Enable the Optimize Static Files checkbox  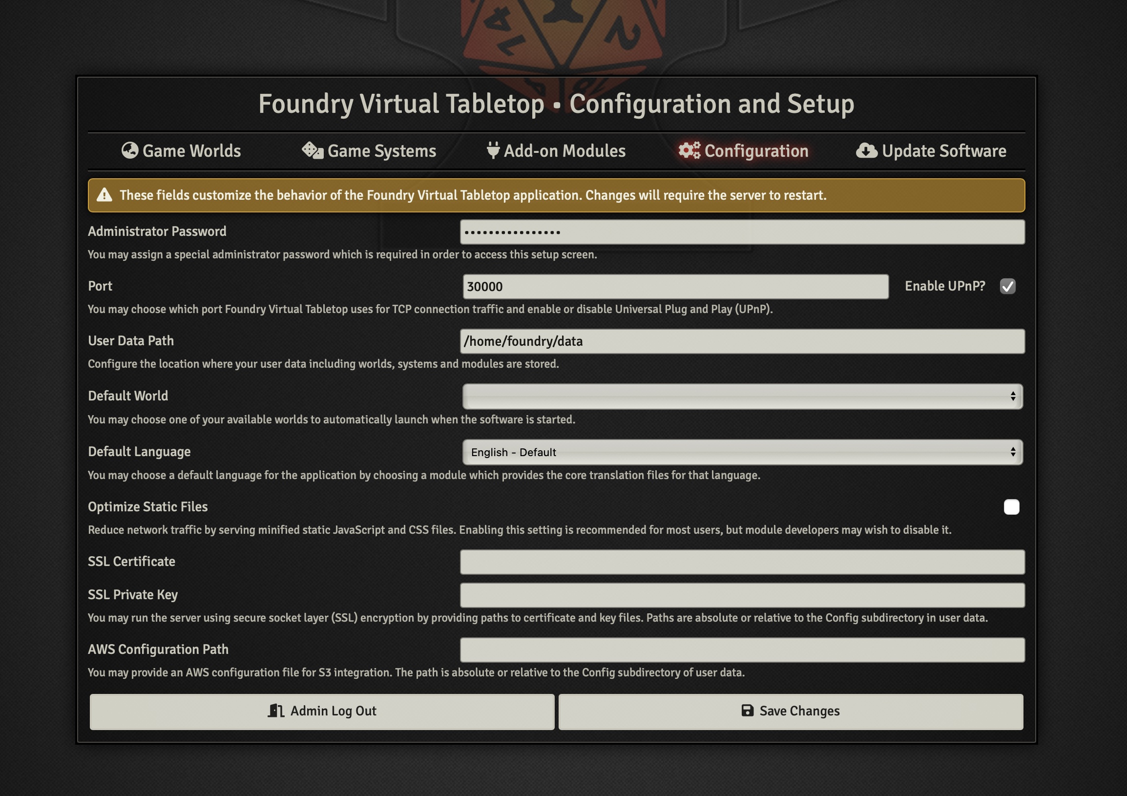(1011, 507)
